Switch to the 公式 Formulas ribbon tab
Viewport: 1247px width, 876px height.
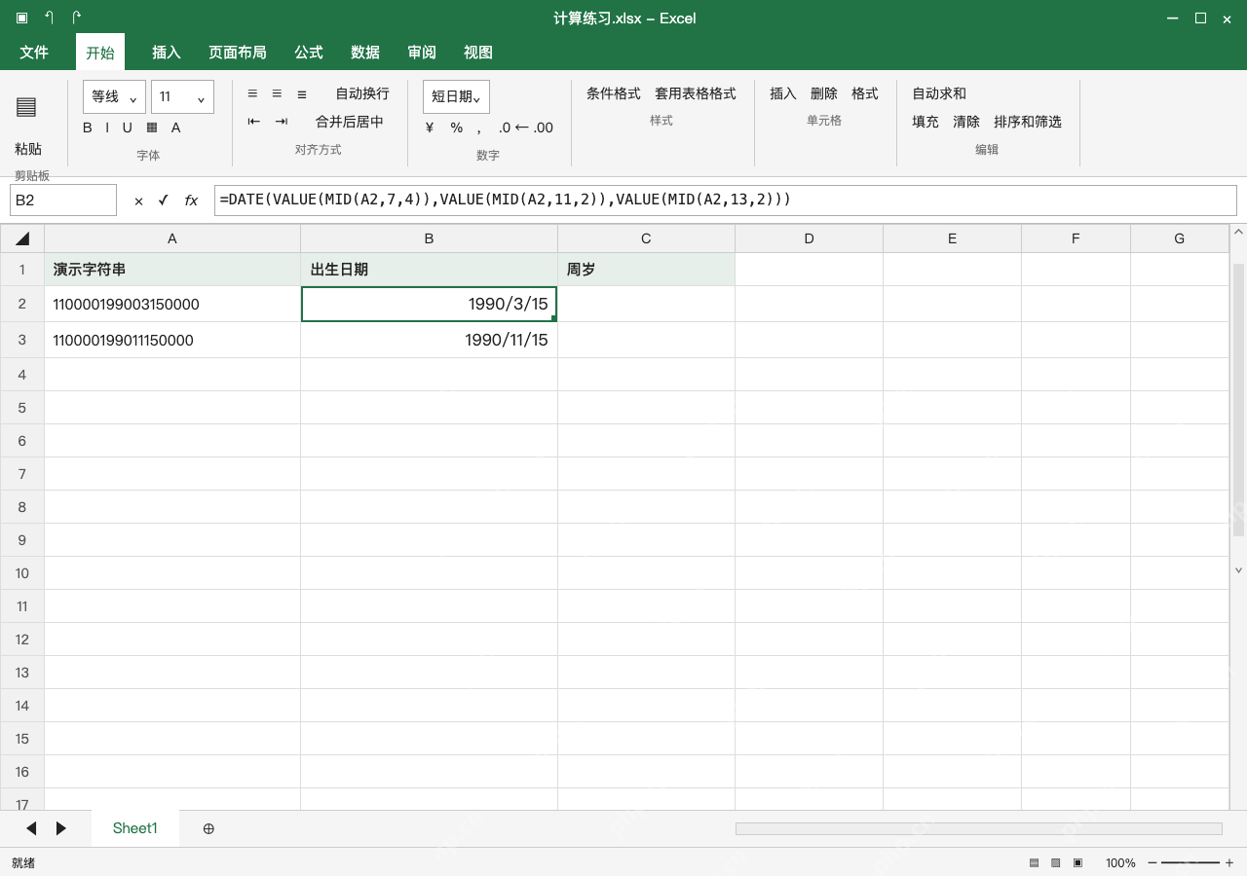309,53
